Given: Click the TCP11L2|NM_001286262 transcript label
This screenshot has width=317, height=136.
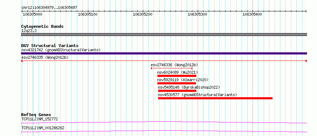Looking at the screenshot, I should click(43, 128).
